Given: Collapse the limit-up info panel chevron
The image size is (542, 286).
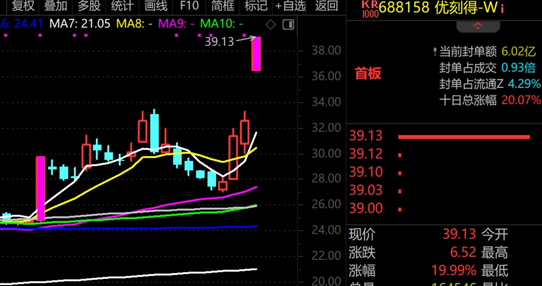Looking at the screenshot, I should pos(478,26).
